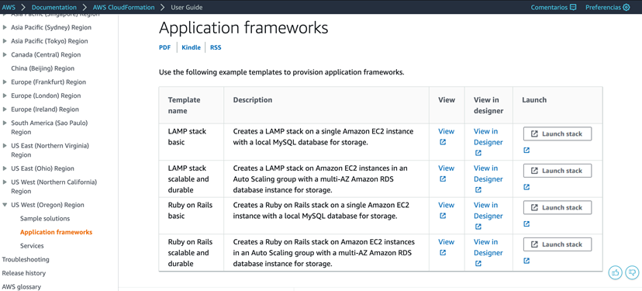Open the Preferencias gear icon
This screenshot has width=642, height=291.
[626, 8]
